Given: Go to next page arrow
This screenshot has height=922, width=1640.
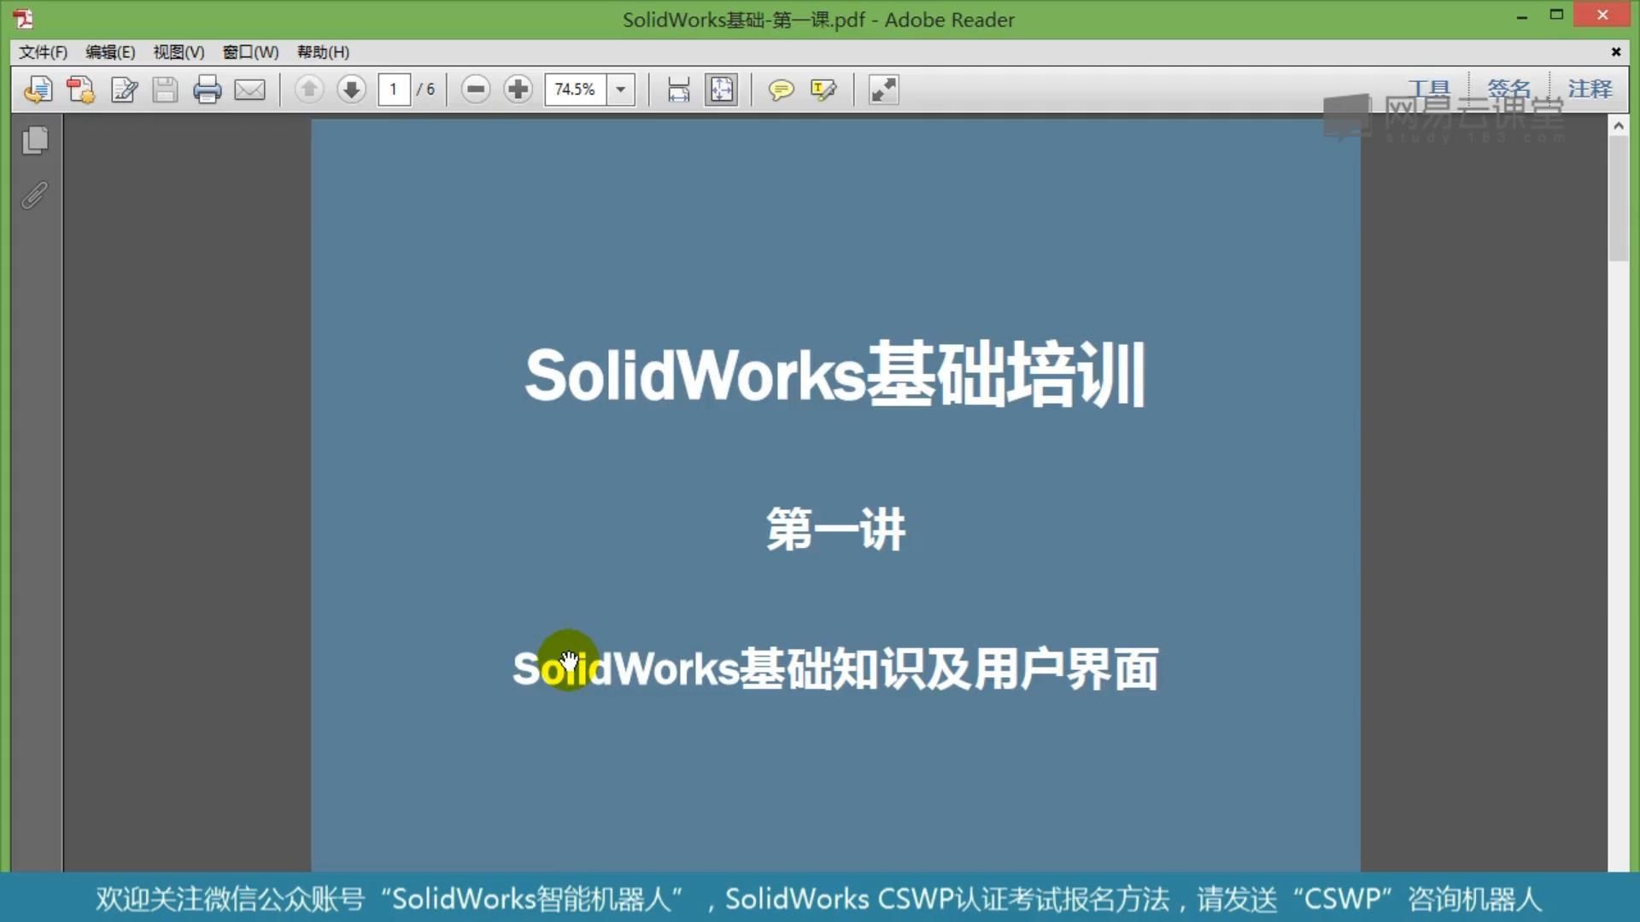Looking at the screenshot, I should point(351,89).
